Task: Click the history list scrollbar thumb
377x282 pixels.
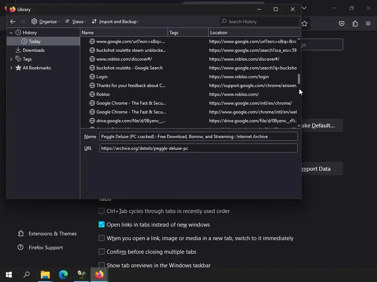Action: (299, 79)
